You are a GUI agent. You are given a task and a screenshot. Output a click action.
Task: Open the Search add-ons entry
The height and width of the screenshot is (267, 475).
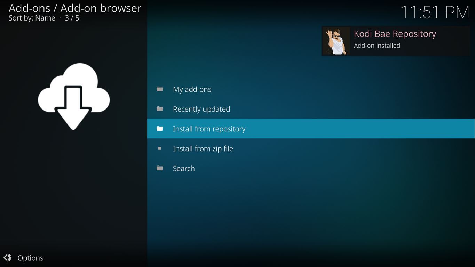pos(184,169)
